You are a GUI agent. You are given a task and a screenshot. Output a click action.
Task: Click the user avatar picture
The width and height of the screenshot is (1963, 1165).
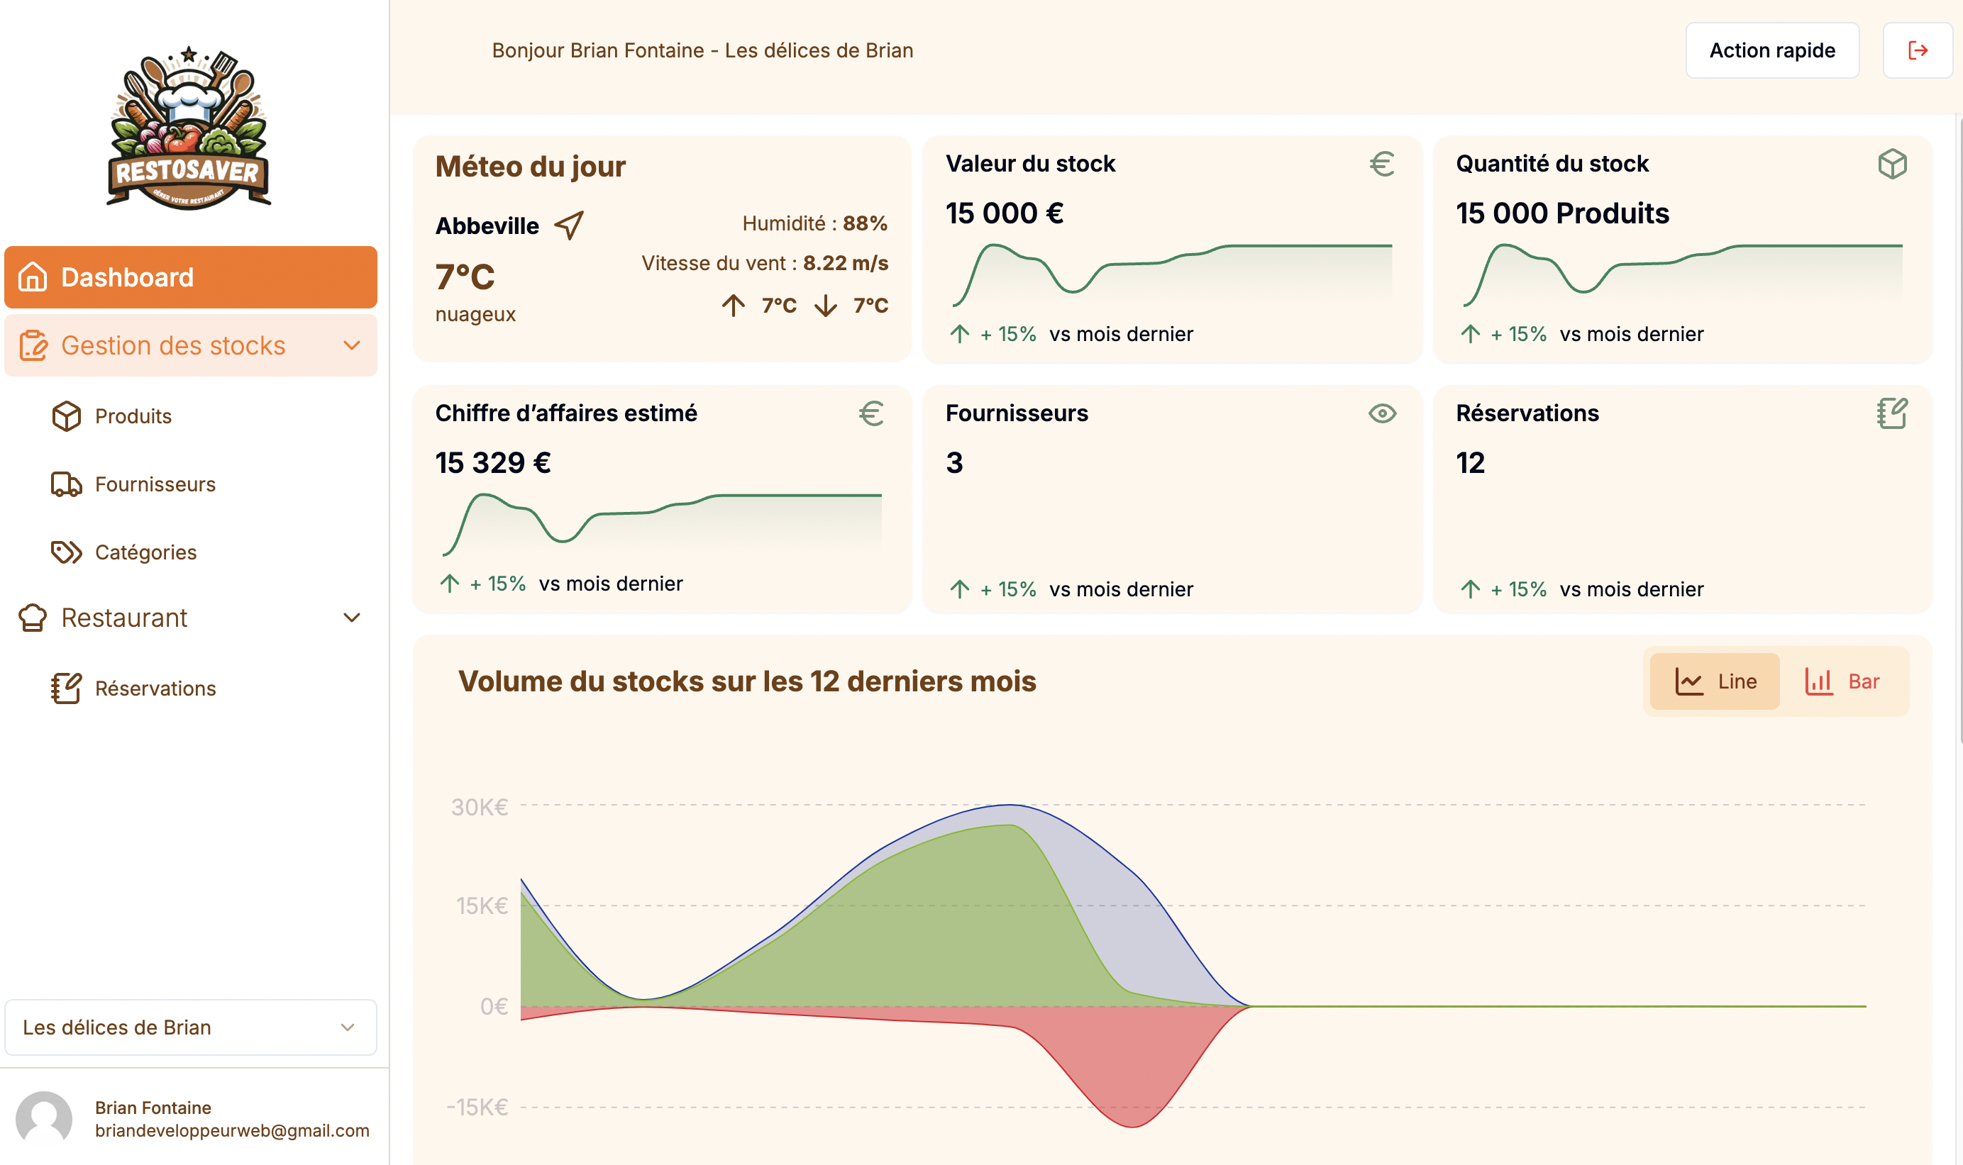(44, 1118)
